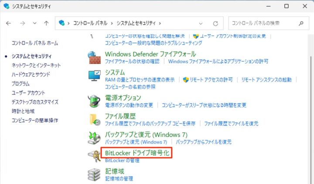Click the window title bar shield icon
This screenshot has width=314, height=184.
click(7, 6)
